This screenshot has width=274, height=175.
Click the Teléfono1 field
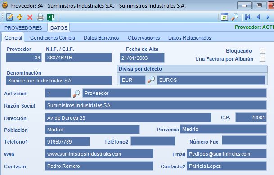[67, 141]
